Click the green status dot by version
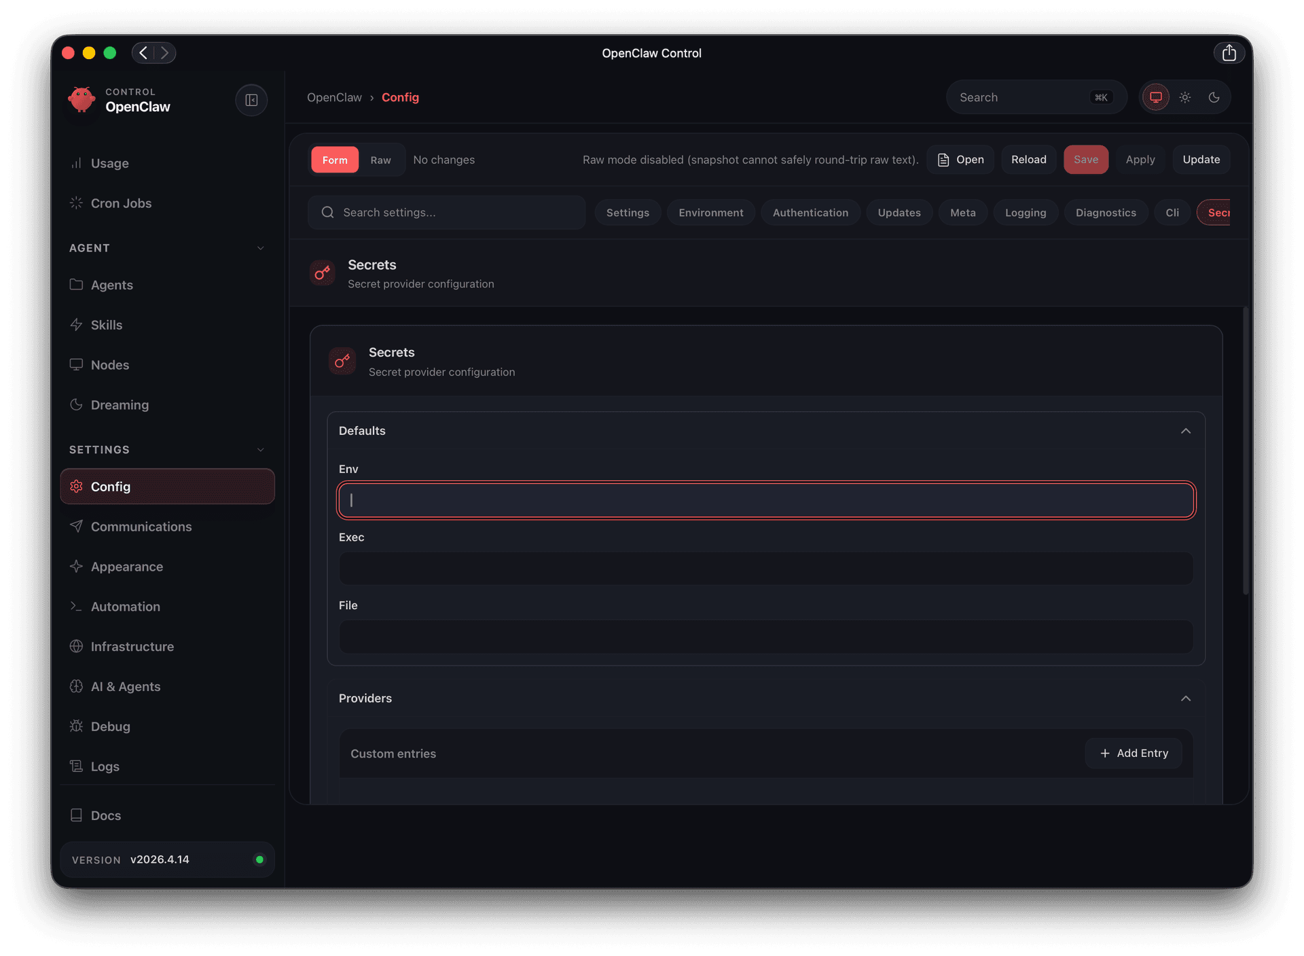 click(259, 860)
